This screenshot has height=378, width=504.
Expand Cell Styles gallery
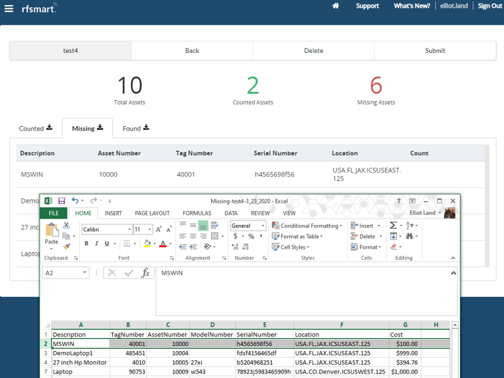pos(290,247)
